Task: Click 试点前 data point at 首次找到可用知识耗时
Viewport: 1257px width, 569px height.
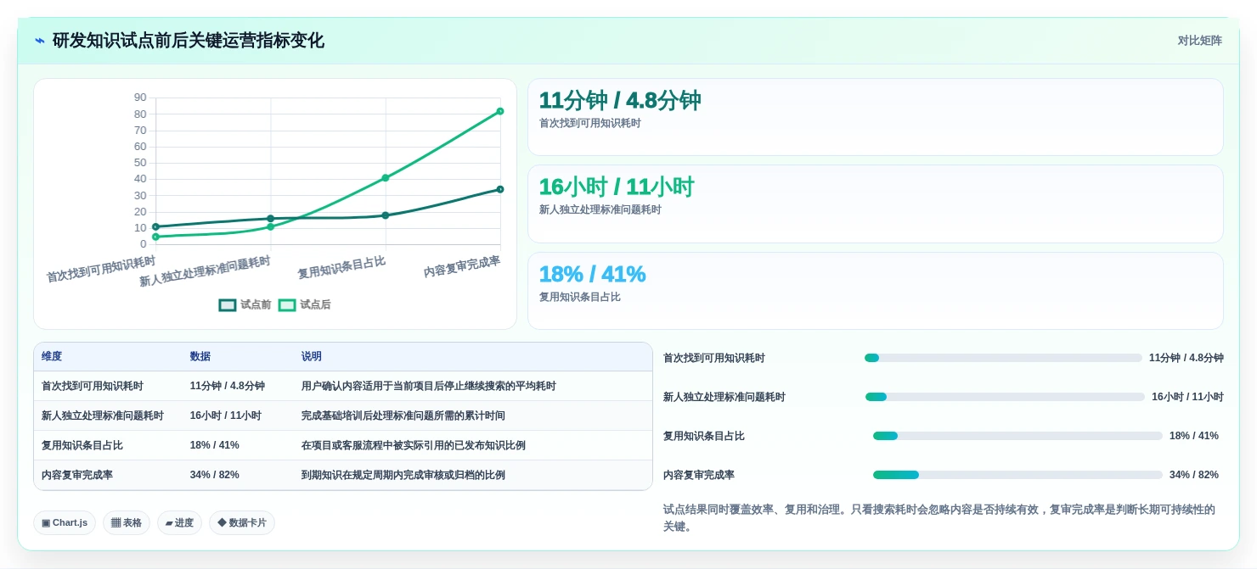Action: pyautogui.click(x=155, y=226)
